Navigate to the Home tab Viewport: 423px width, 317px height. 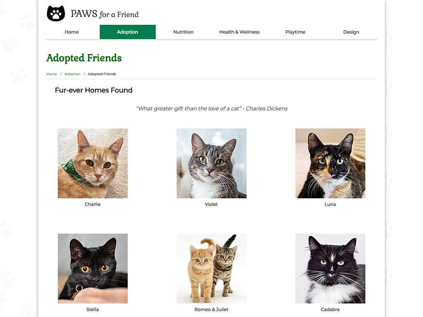click(x=71, y=32)
